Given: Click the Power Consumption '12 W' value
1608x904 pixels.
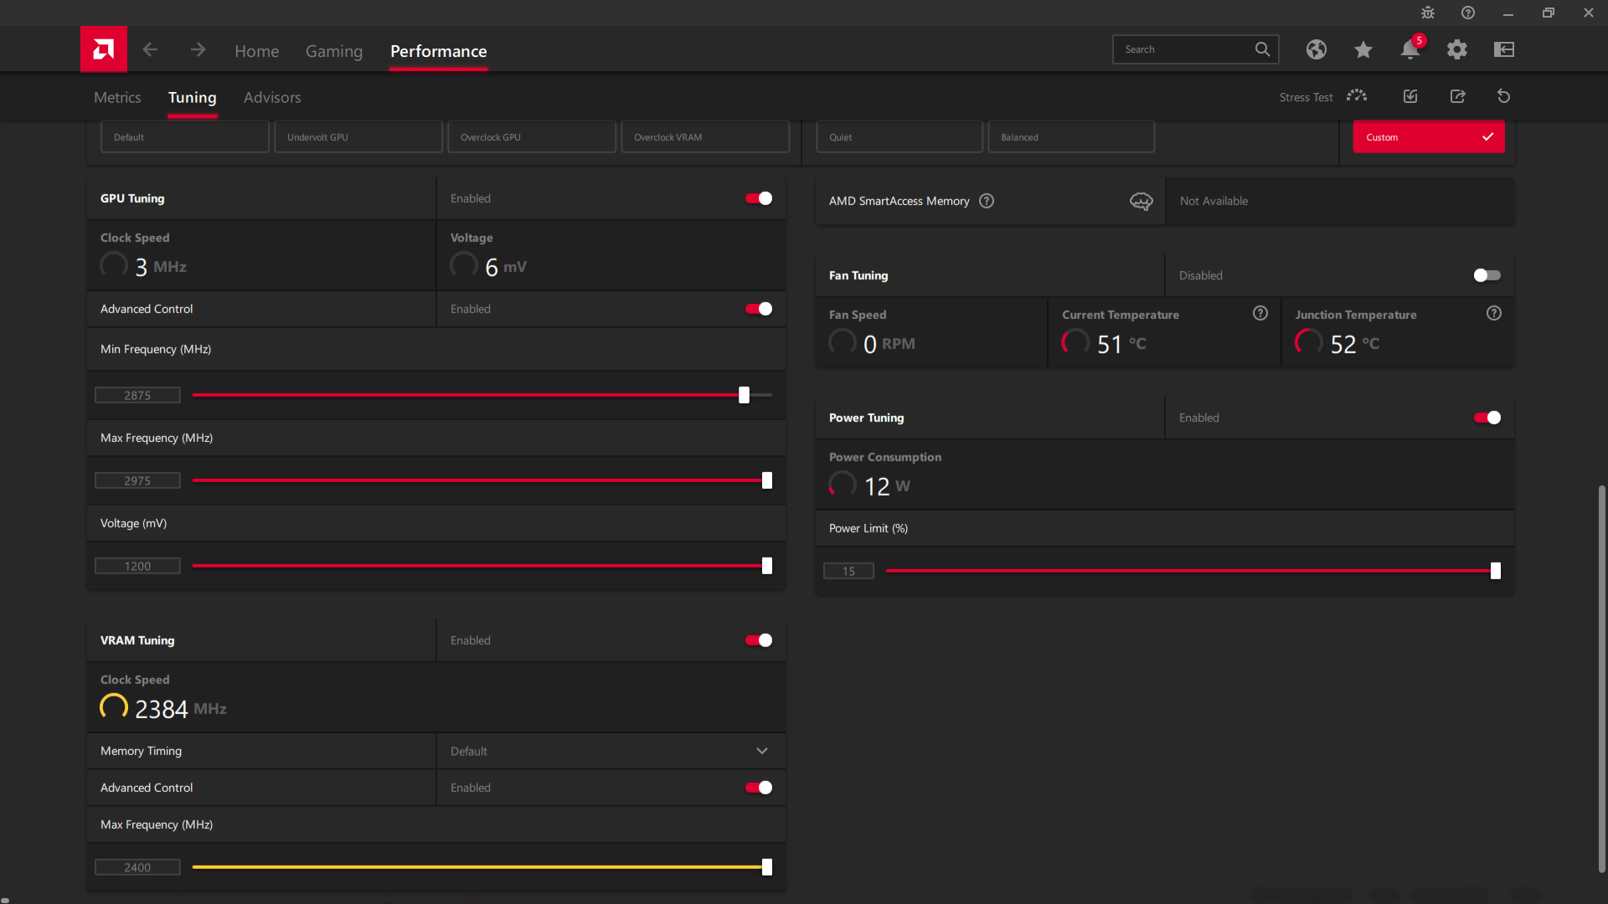Looking at the screenshot, I should (887, 486).
